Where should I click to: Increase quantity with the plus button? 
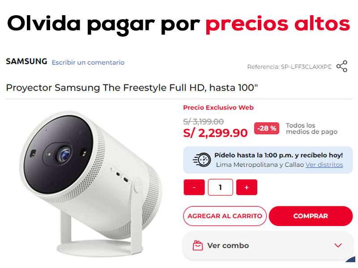[x=247, y=187]
